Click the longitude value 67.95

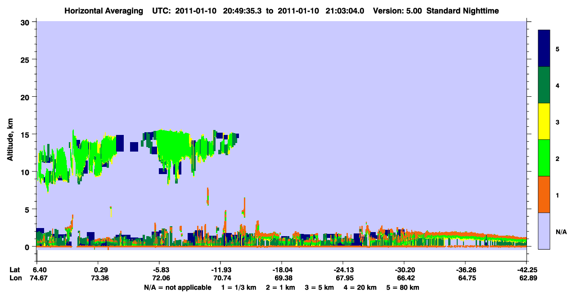click(x=345, y=278)
